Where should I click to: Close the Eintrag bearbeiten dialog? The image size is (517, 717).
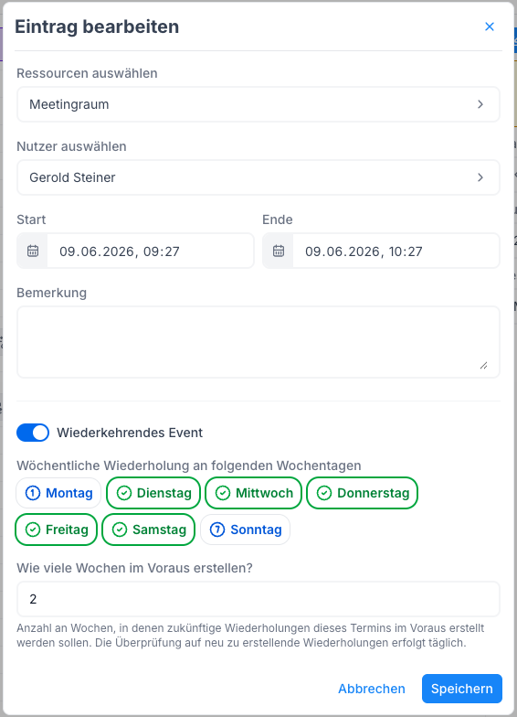point(490,27)
